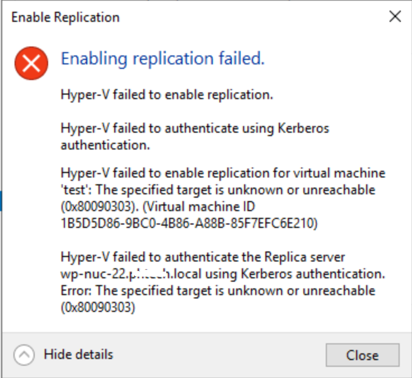Click the red error icon

(x=31, y=62)
